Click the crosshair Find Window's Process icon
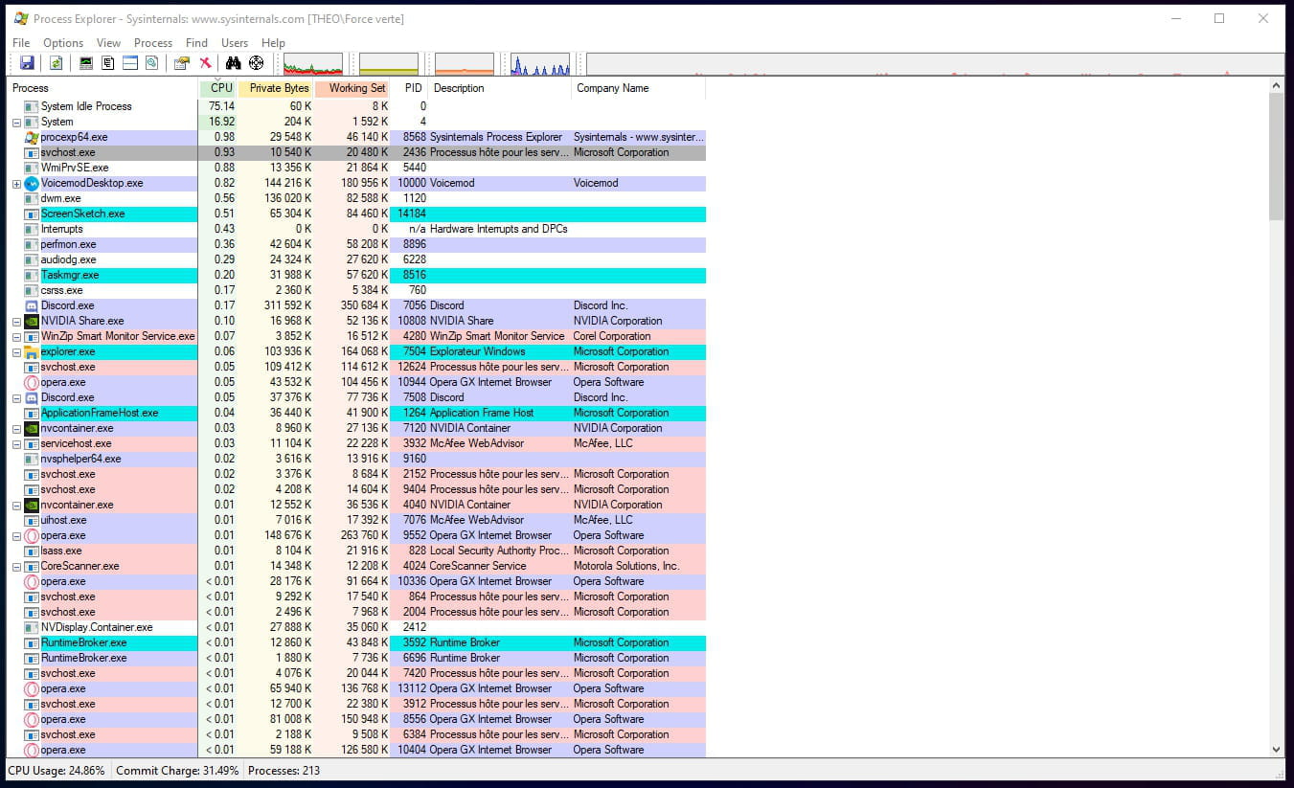Screen dimensions: 1294x788 point(256,63)
